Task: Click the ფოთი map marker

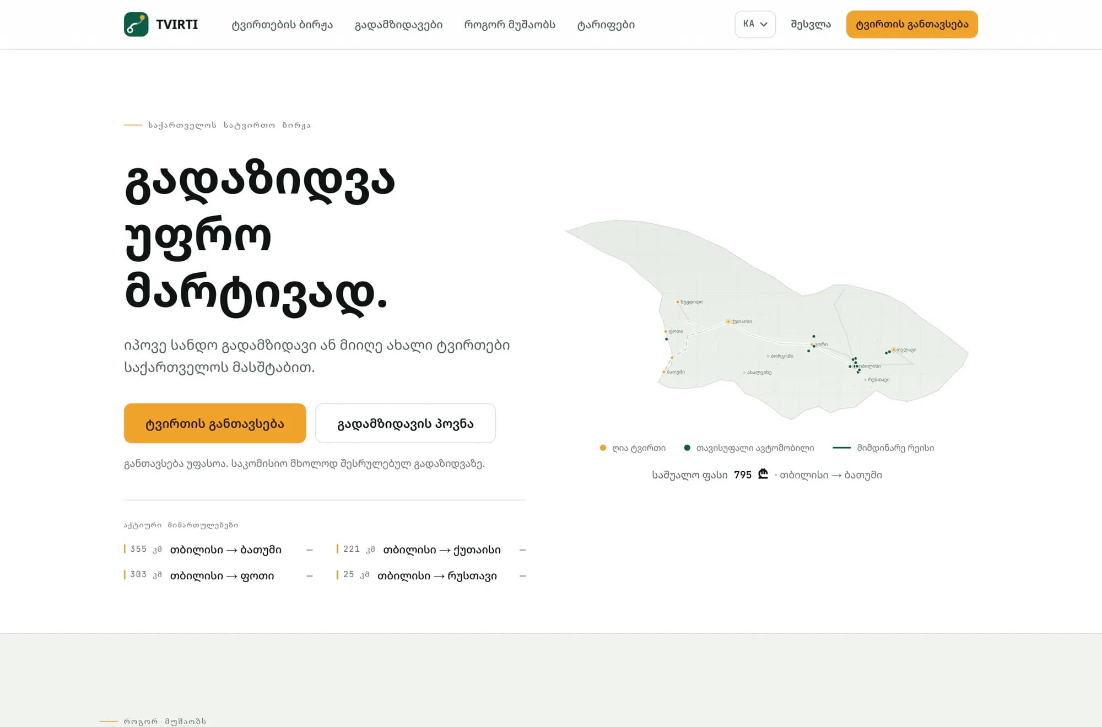Action: (666, 331)
